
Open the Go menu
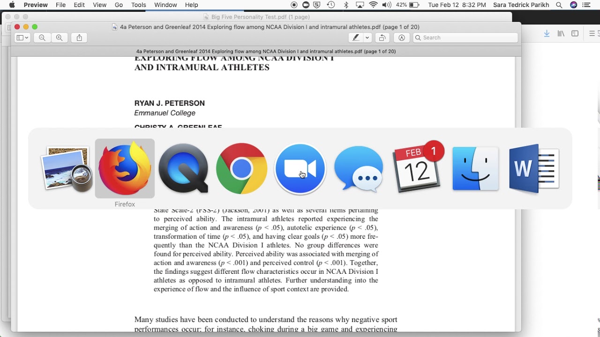[119, 5]
